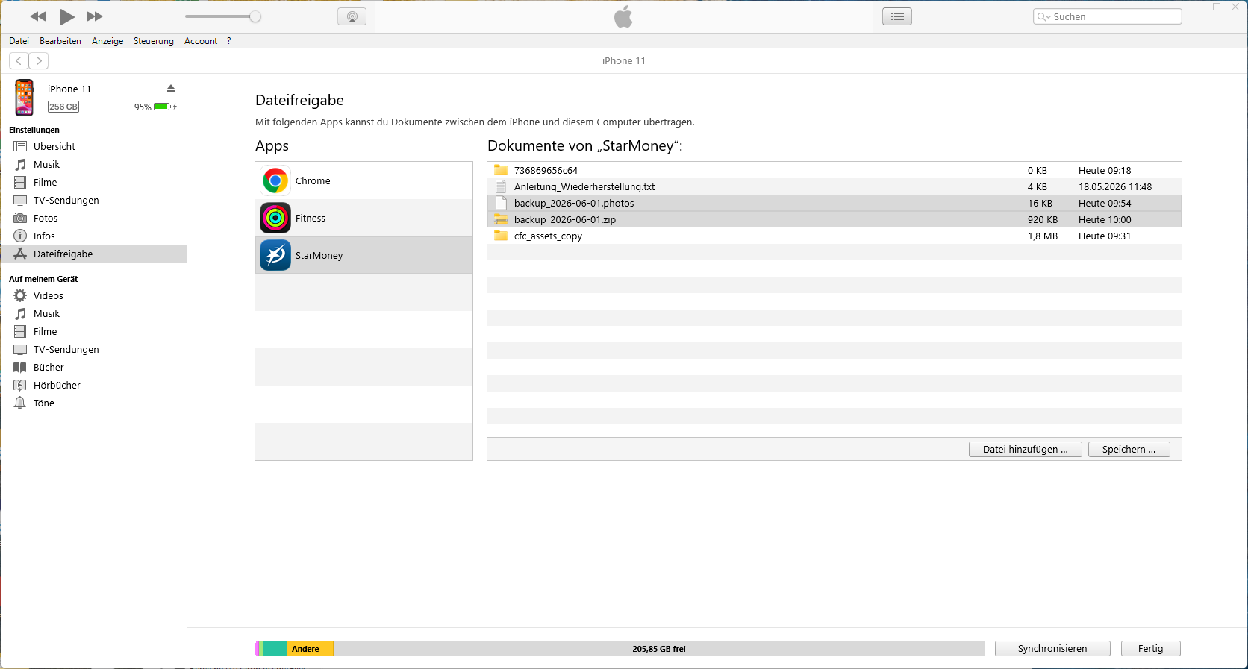Go forward with the right arrow
The width and height of the screenshot is (1248, 669).
(x=39, y=60)
